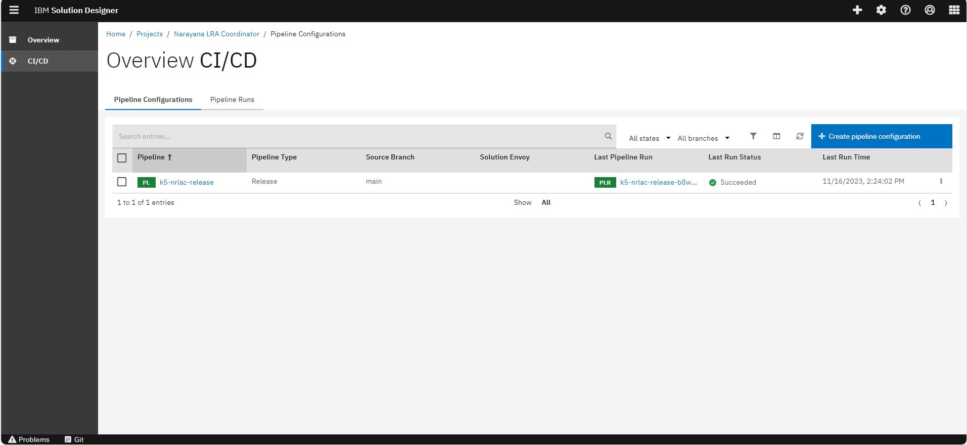The height and width of the screenshot is (445, 967).
Task: Click the main source branch cell
Action: tap(374, 182)
